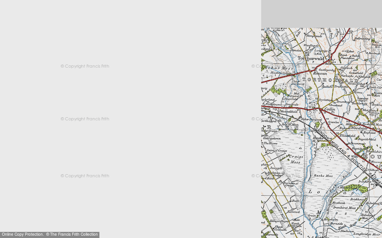Image resolution: width=382 pixels, height=238 pixels.
Task: Click the Nether Dargavel label
Action: pos(311,120)
